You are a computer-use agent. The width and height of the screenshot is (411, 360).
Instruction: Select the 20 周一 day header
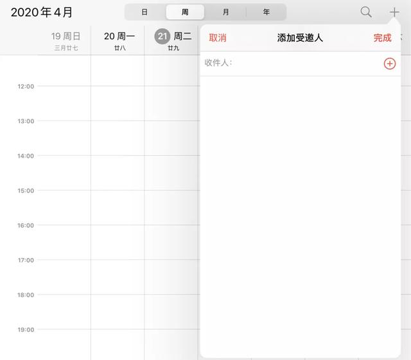119,36
